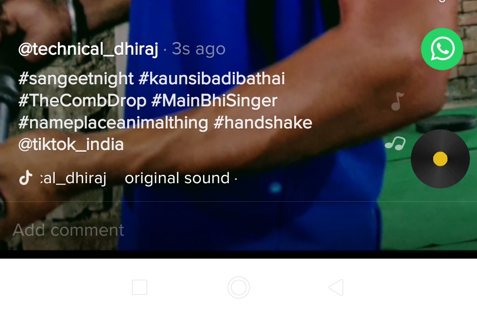Open the #TheCombDrop hashtag
Image resolution: width=477 pixels, height=316 pixels.
[83, 101]
